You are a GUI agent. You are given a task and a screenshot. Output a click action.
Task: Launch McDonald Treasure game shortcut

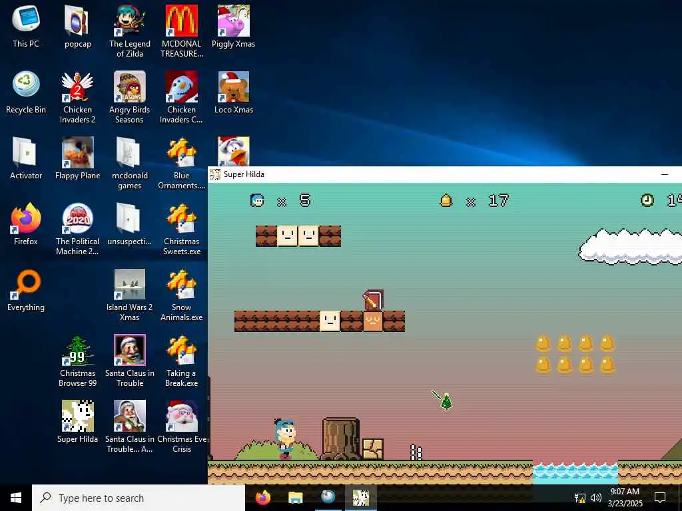(x=181, y=31)
